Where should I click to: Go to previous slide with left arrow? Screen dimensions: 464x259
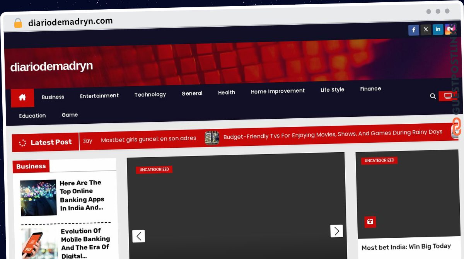click(138, 236)
